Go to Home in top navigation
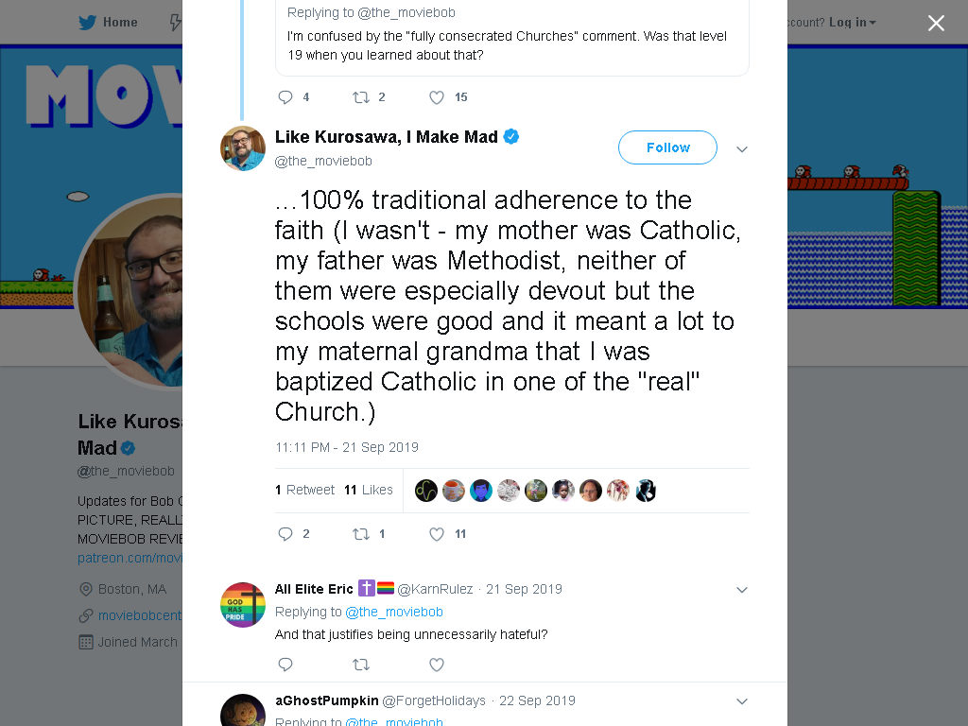 120,23
